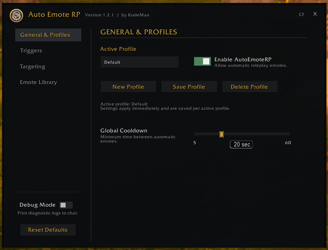
Task: Click the slider minimum label 5
Action: click(194, 143)
